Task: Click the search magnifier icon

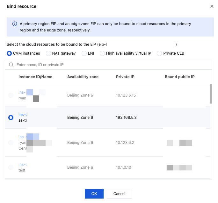Action: point(11,65)
